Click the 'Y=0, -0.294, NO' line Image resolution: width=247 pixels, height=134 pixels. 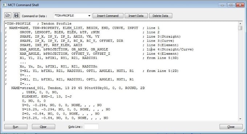[x=62, y=105]
